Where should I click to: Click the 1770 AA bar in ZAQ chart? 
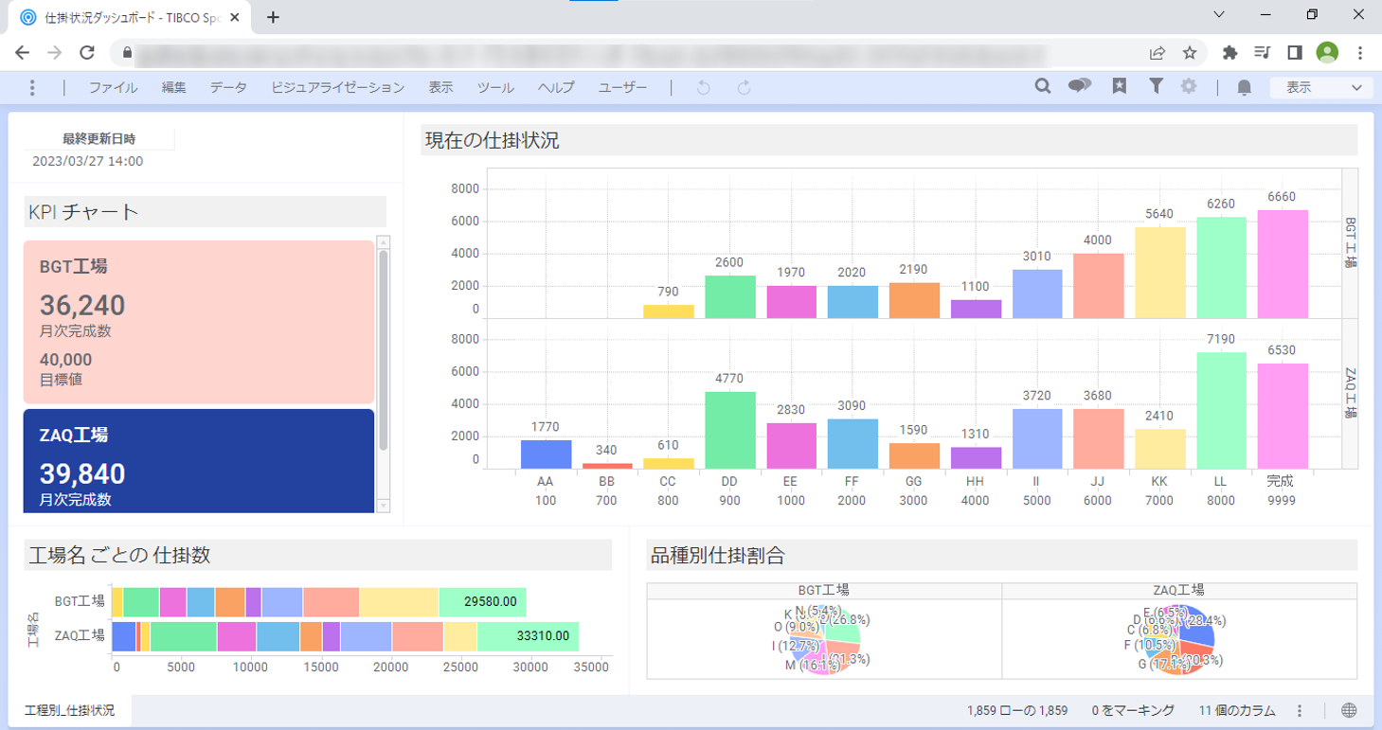tap(546, 454)
